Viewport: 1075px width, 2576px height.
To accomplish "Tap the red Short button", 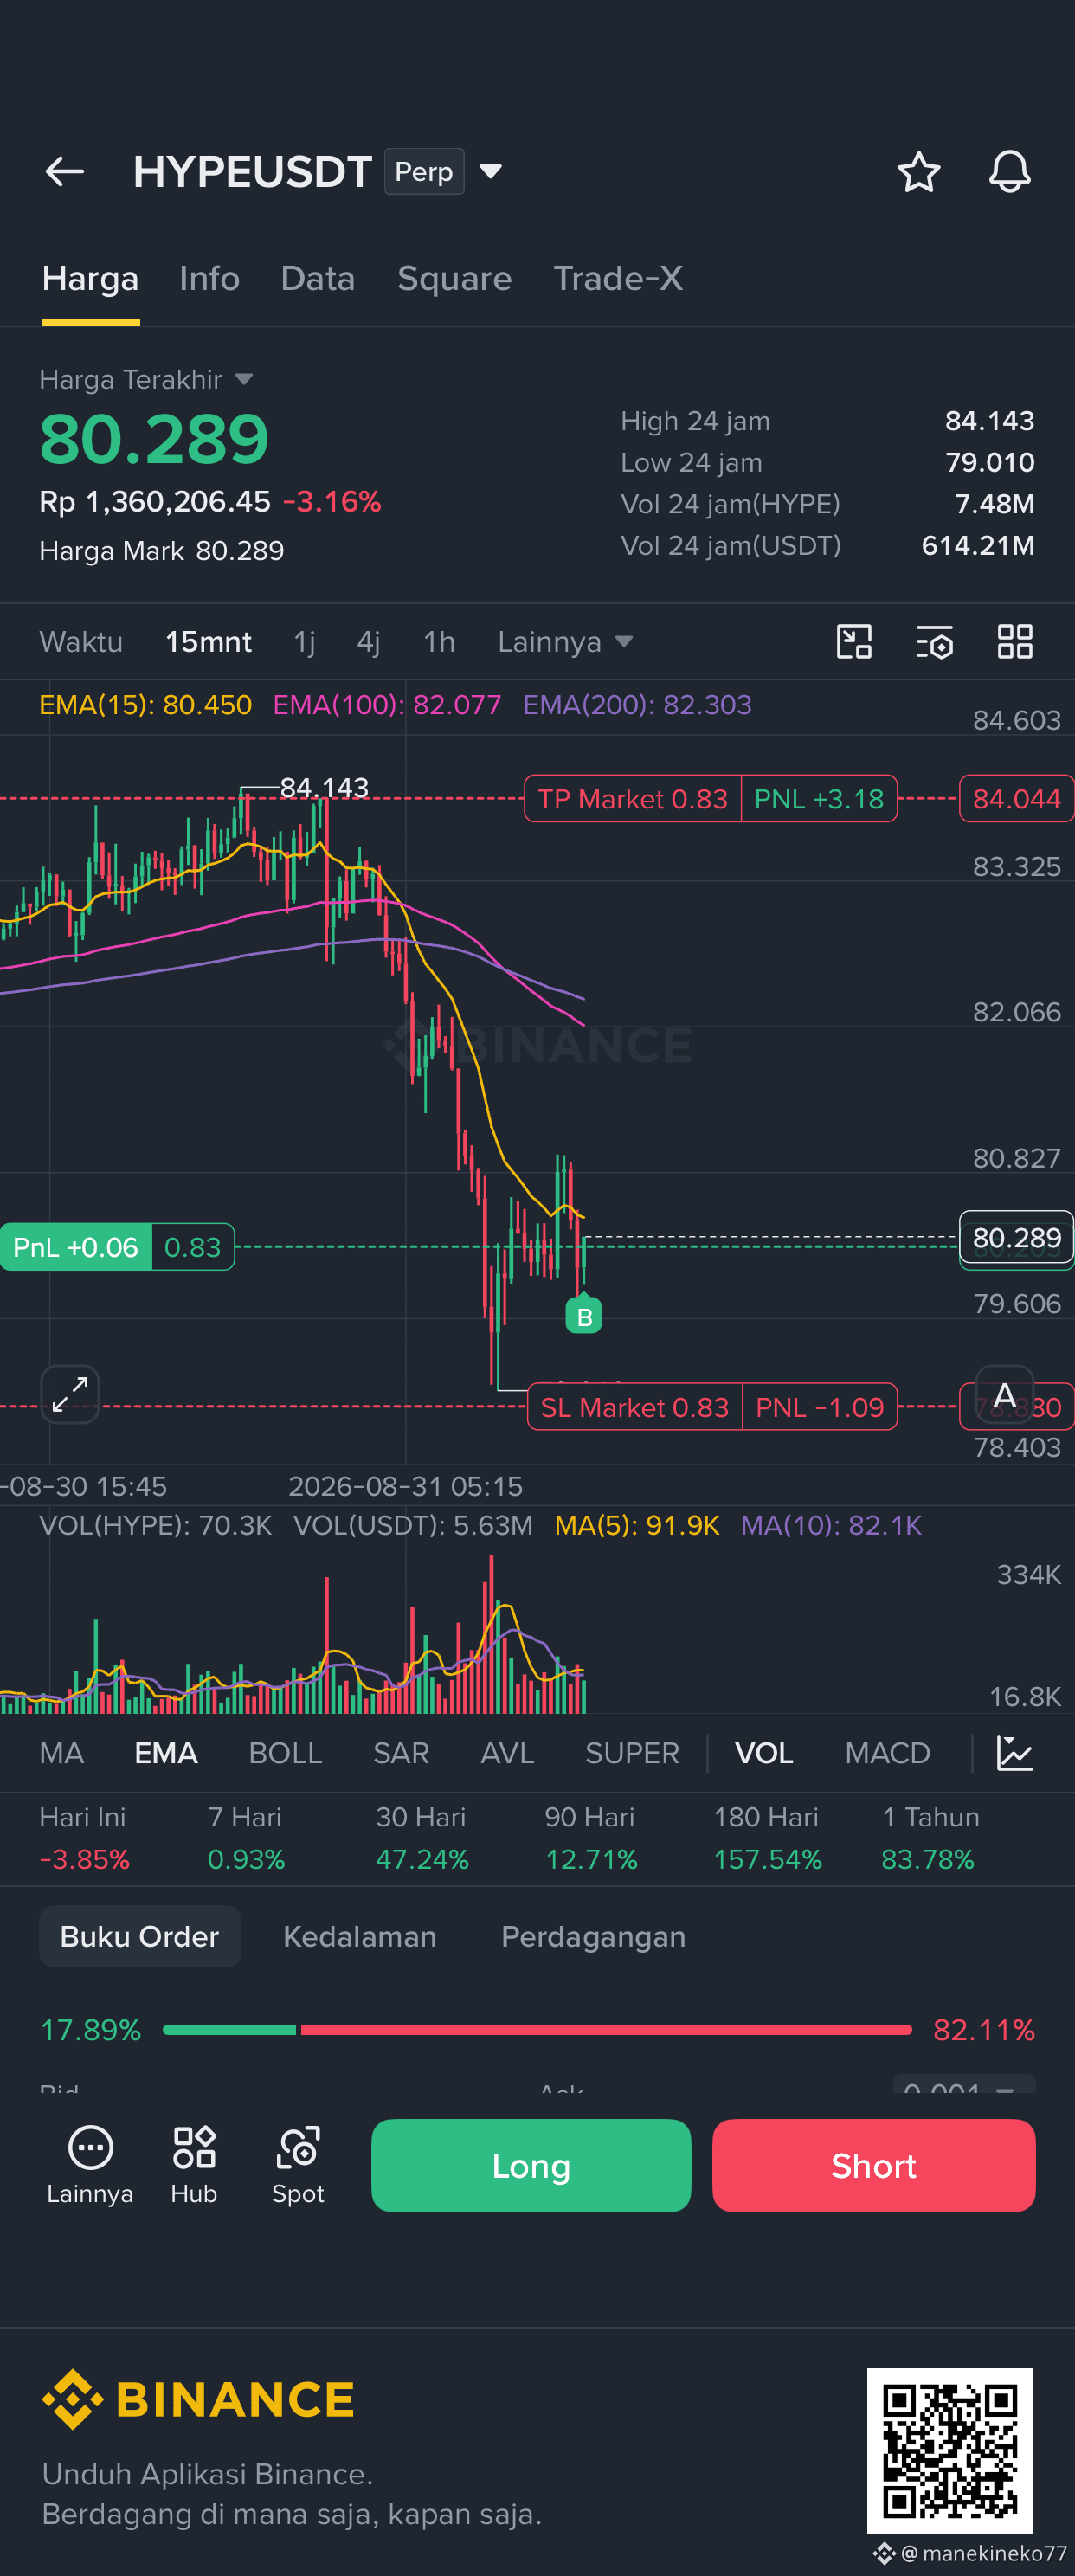I will point(873,2165).
